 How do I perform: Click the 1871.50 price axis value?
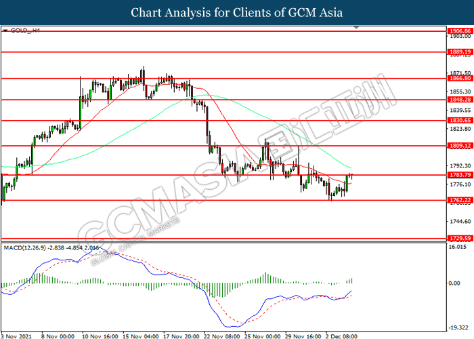coord(460,73)
